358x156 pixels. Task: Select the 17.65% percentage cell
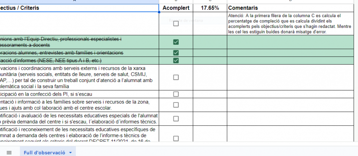coord(210,8)
